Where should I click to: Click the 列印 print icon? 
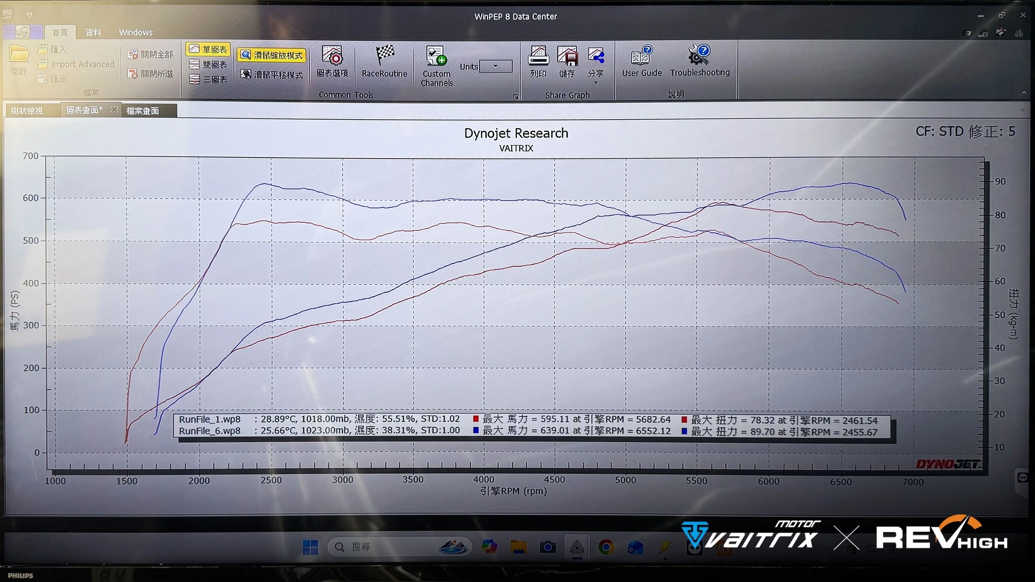point(538,56)
